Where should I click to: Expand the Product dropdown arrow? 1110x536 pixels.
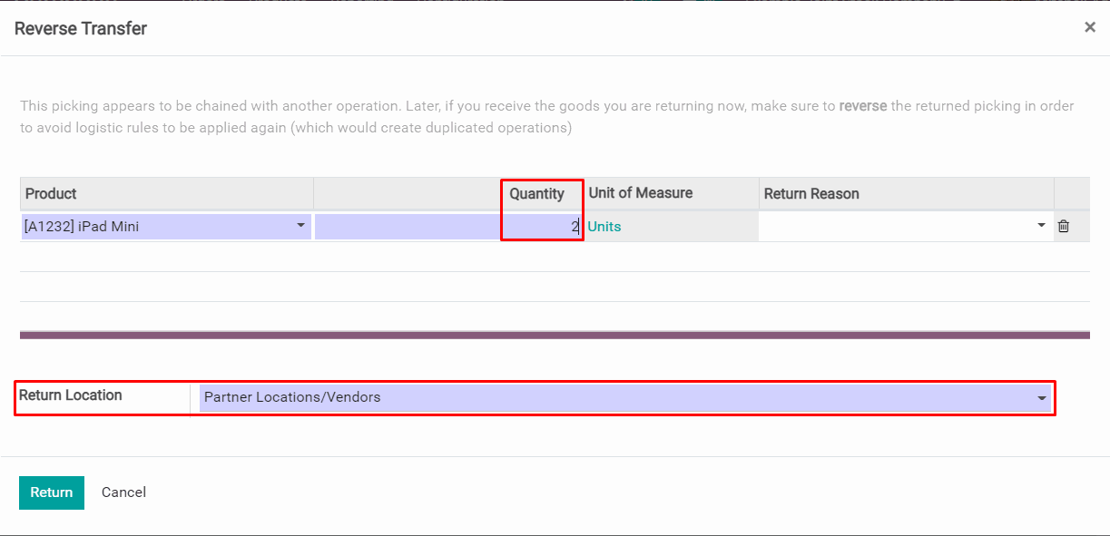[x=301, y=226]
